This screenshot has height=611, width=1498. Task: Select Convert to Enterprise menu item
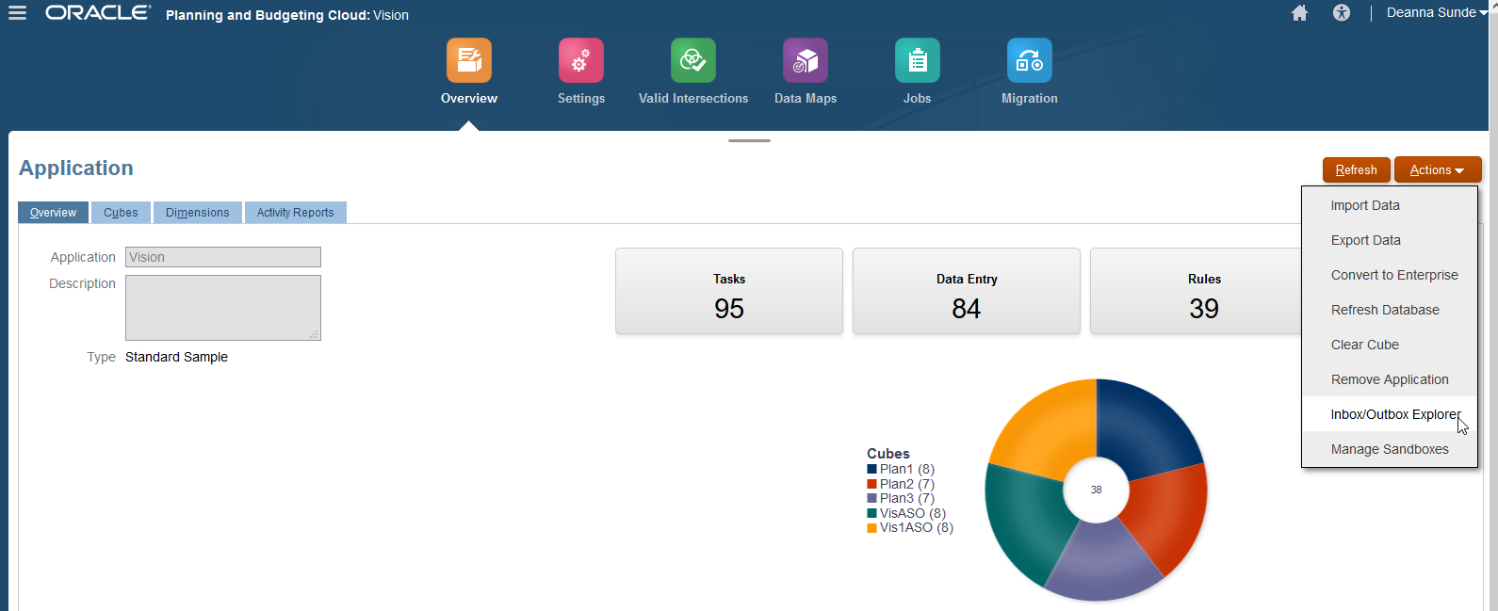(1390, 275)
